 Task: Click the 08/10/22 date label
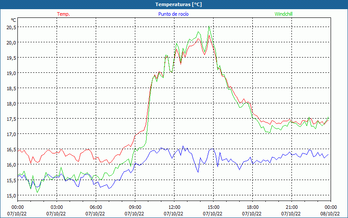(x=331, y=214)
